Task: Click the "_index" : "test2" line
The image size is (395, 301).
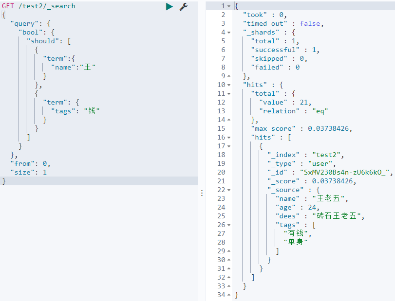Action: click(305, 155)
